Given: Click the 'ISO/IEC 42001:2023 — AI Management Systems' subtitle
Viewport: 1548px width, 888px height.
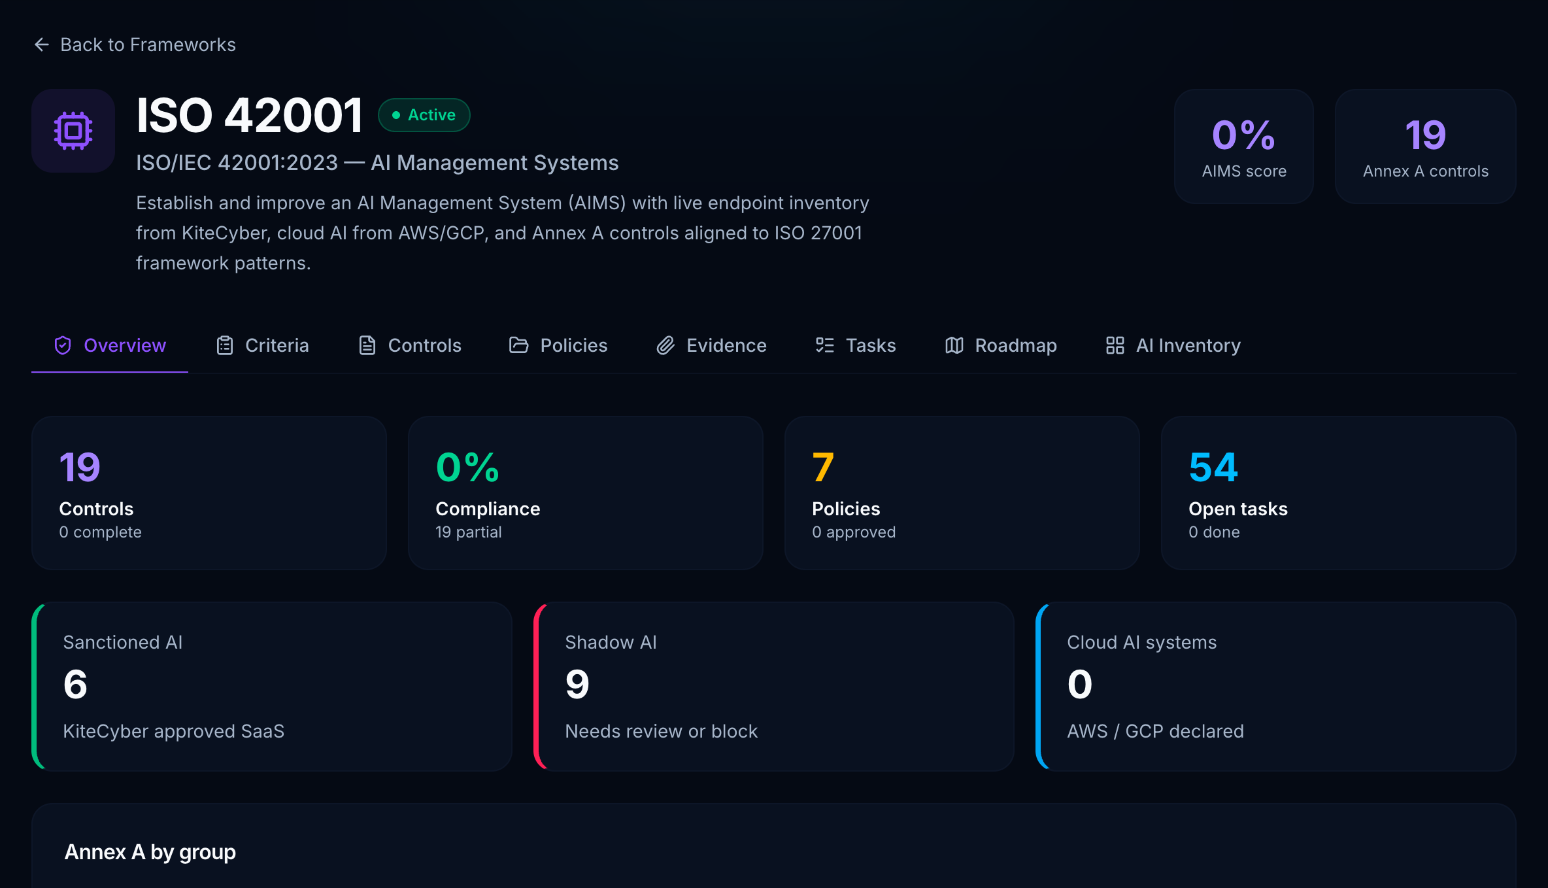Looking at the screenshot, I should 377,163.
